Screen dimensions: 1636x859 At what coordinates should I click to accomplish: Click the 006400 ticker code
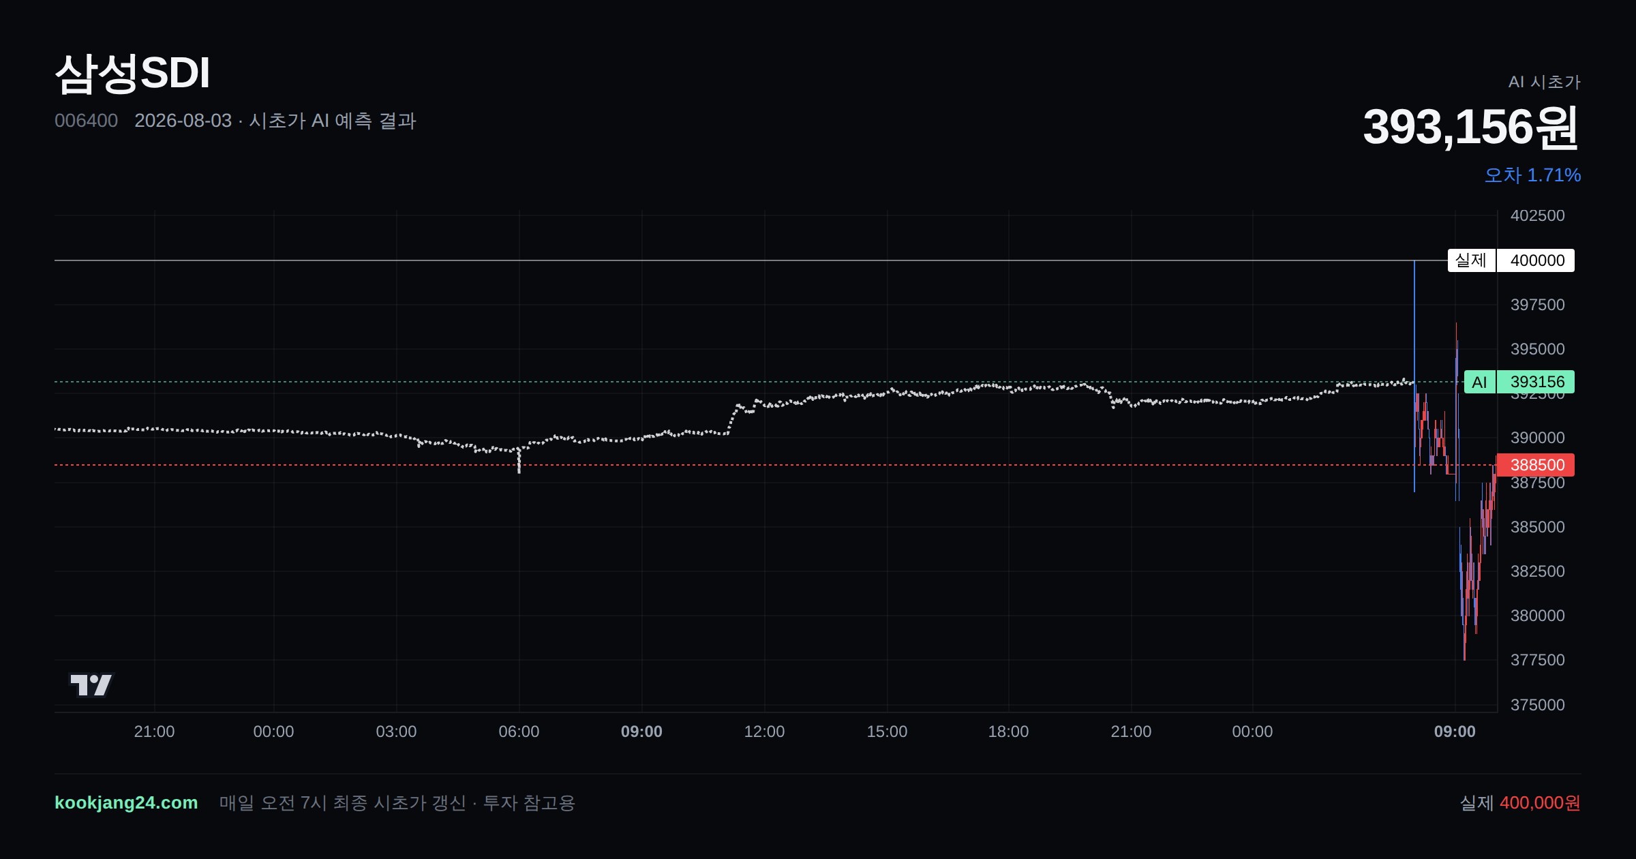click(86, 121)
